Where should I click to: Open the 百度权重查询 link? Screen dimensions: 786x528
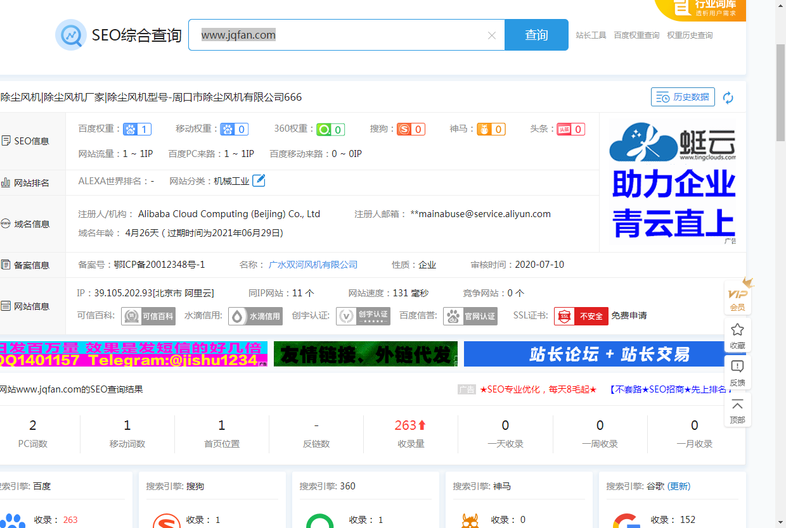[x=636, y=35]
